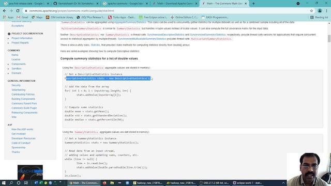Reload the current page
The width and height of the screenshot is (331, 186).
tap(18, 11)
